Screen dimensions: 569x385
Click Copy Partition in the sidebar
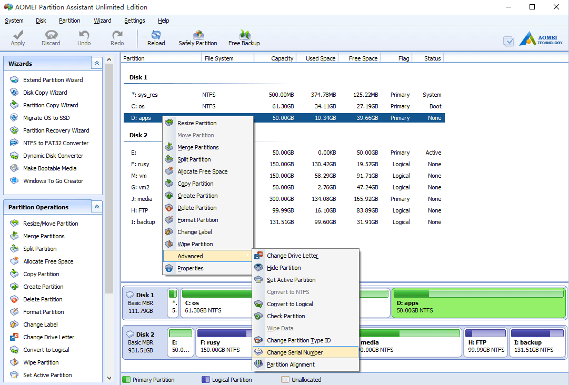(x=42, y=274)
